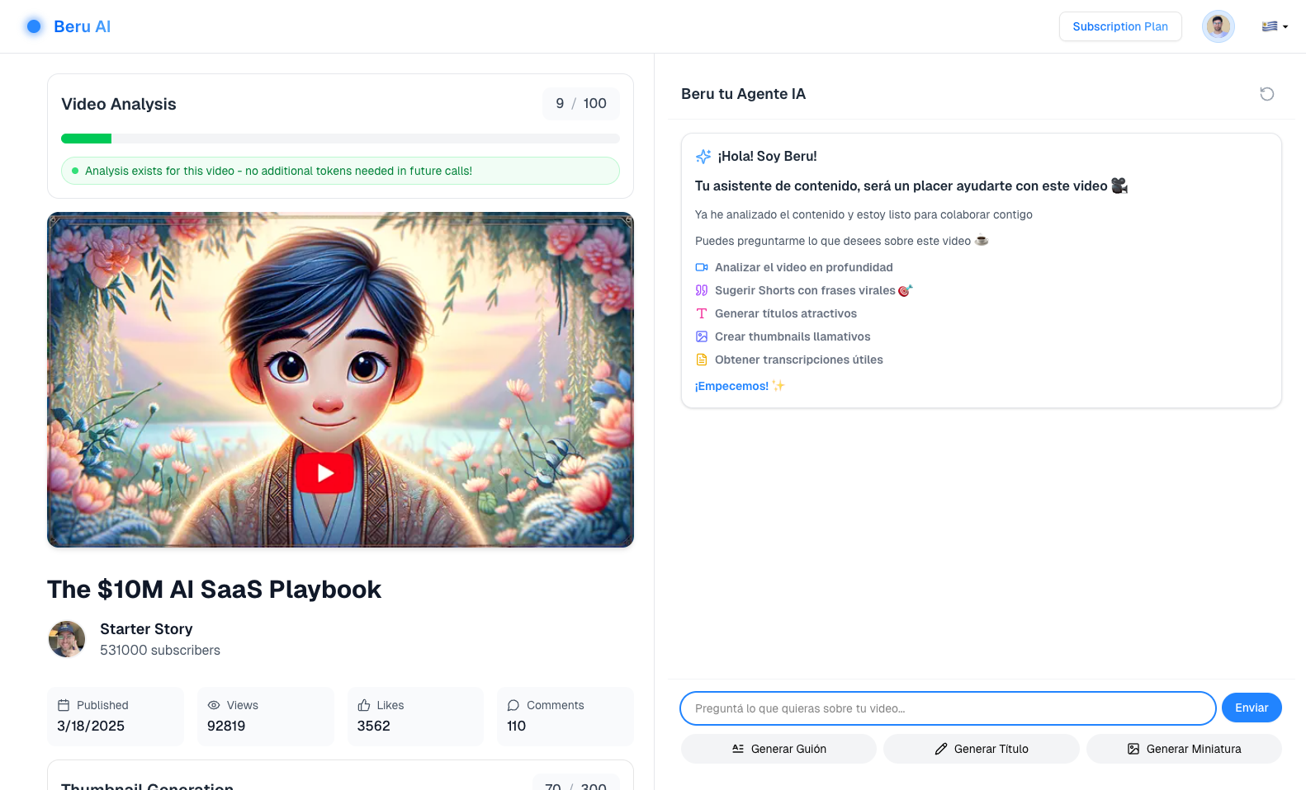This screenshot has height=790, width=1306.
Task: Click the video thumbnail image
Action: (x=340, y=380)
